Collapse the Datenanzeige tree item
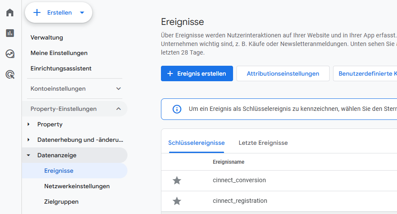 29,156
